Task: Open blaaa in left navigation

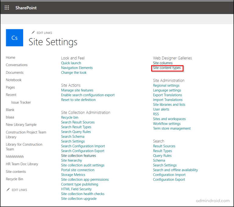Action: pos(10,117)
